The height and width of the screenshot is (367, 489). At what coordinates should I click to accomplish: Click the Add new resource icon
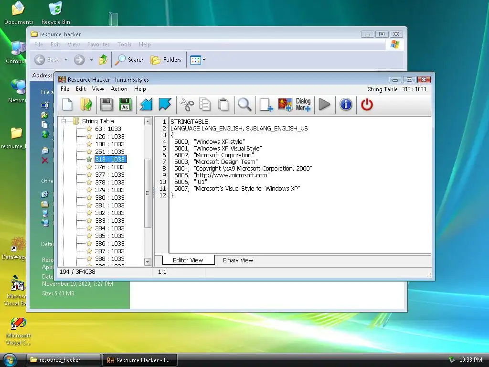point(266,105)
